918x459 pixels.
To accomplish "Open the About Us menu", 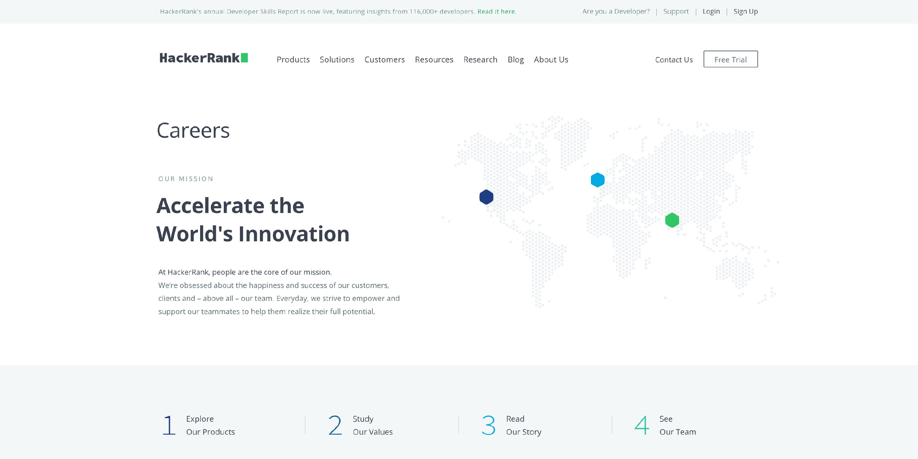I will (551, 60).
